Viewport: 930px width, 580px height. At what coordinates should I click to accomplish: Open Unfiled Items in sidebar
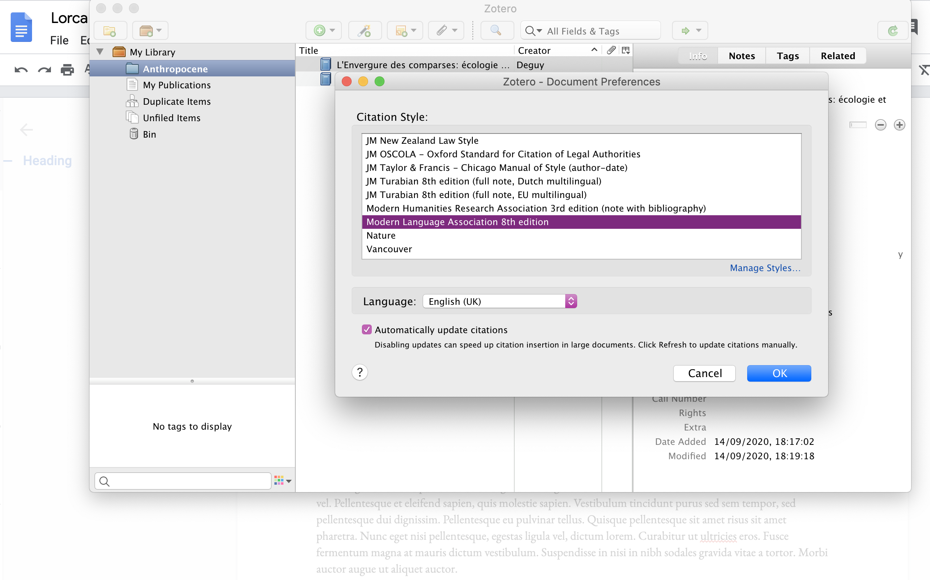[x=172, y=118]
